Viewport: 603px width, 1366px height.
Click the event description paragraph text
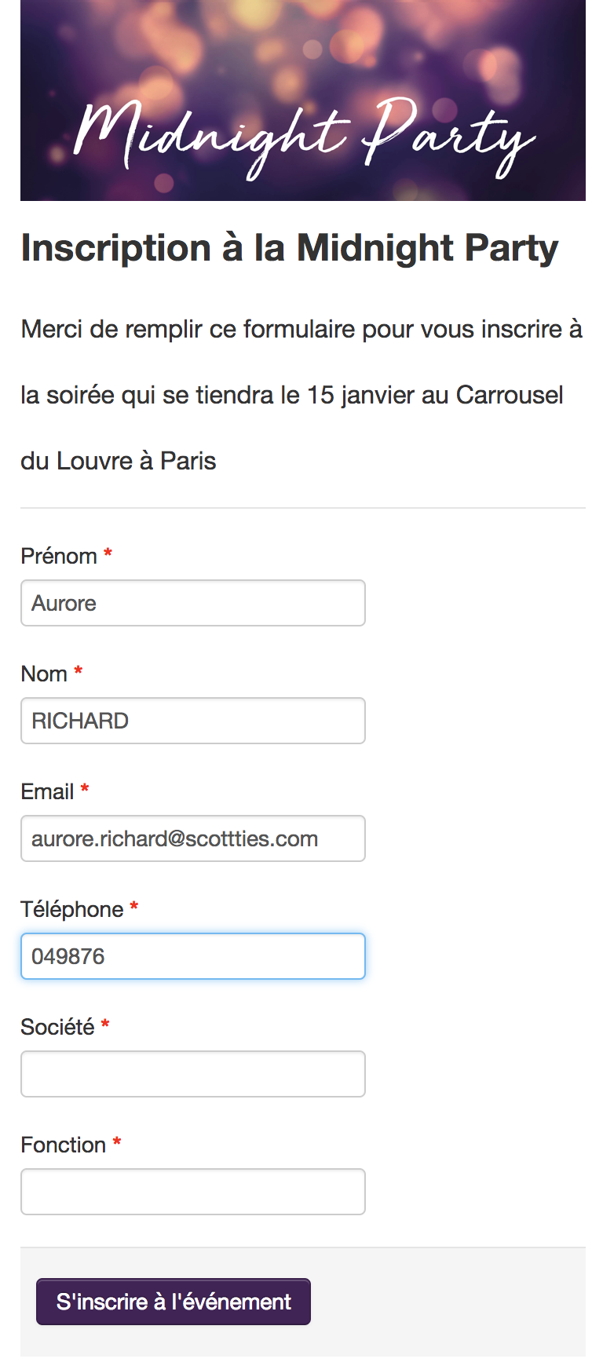point(301,394)
